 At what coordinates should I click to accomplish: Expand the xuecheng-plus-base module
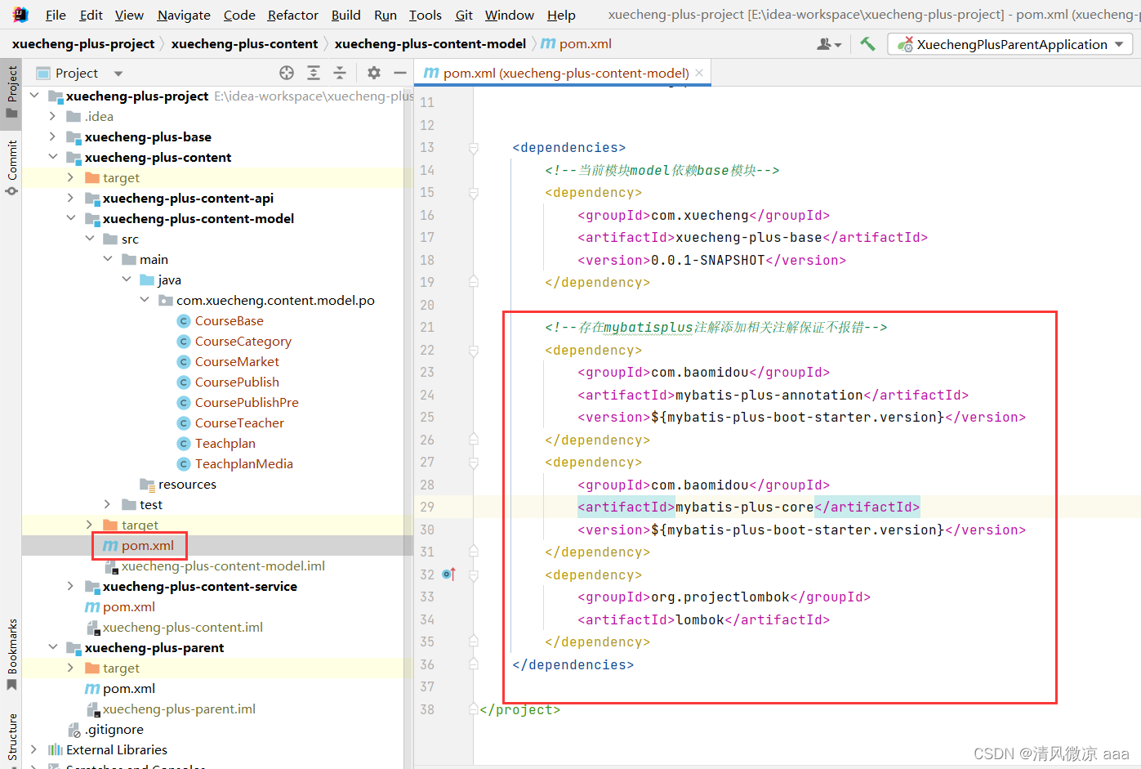pos(52,136)
